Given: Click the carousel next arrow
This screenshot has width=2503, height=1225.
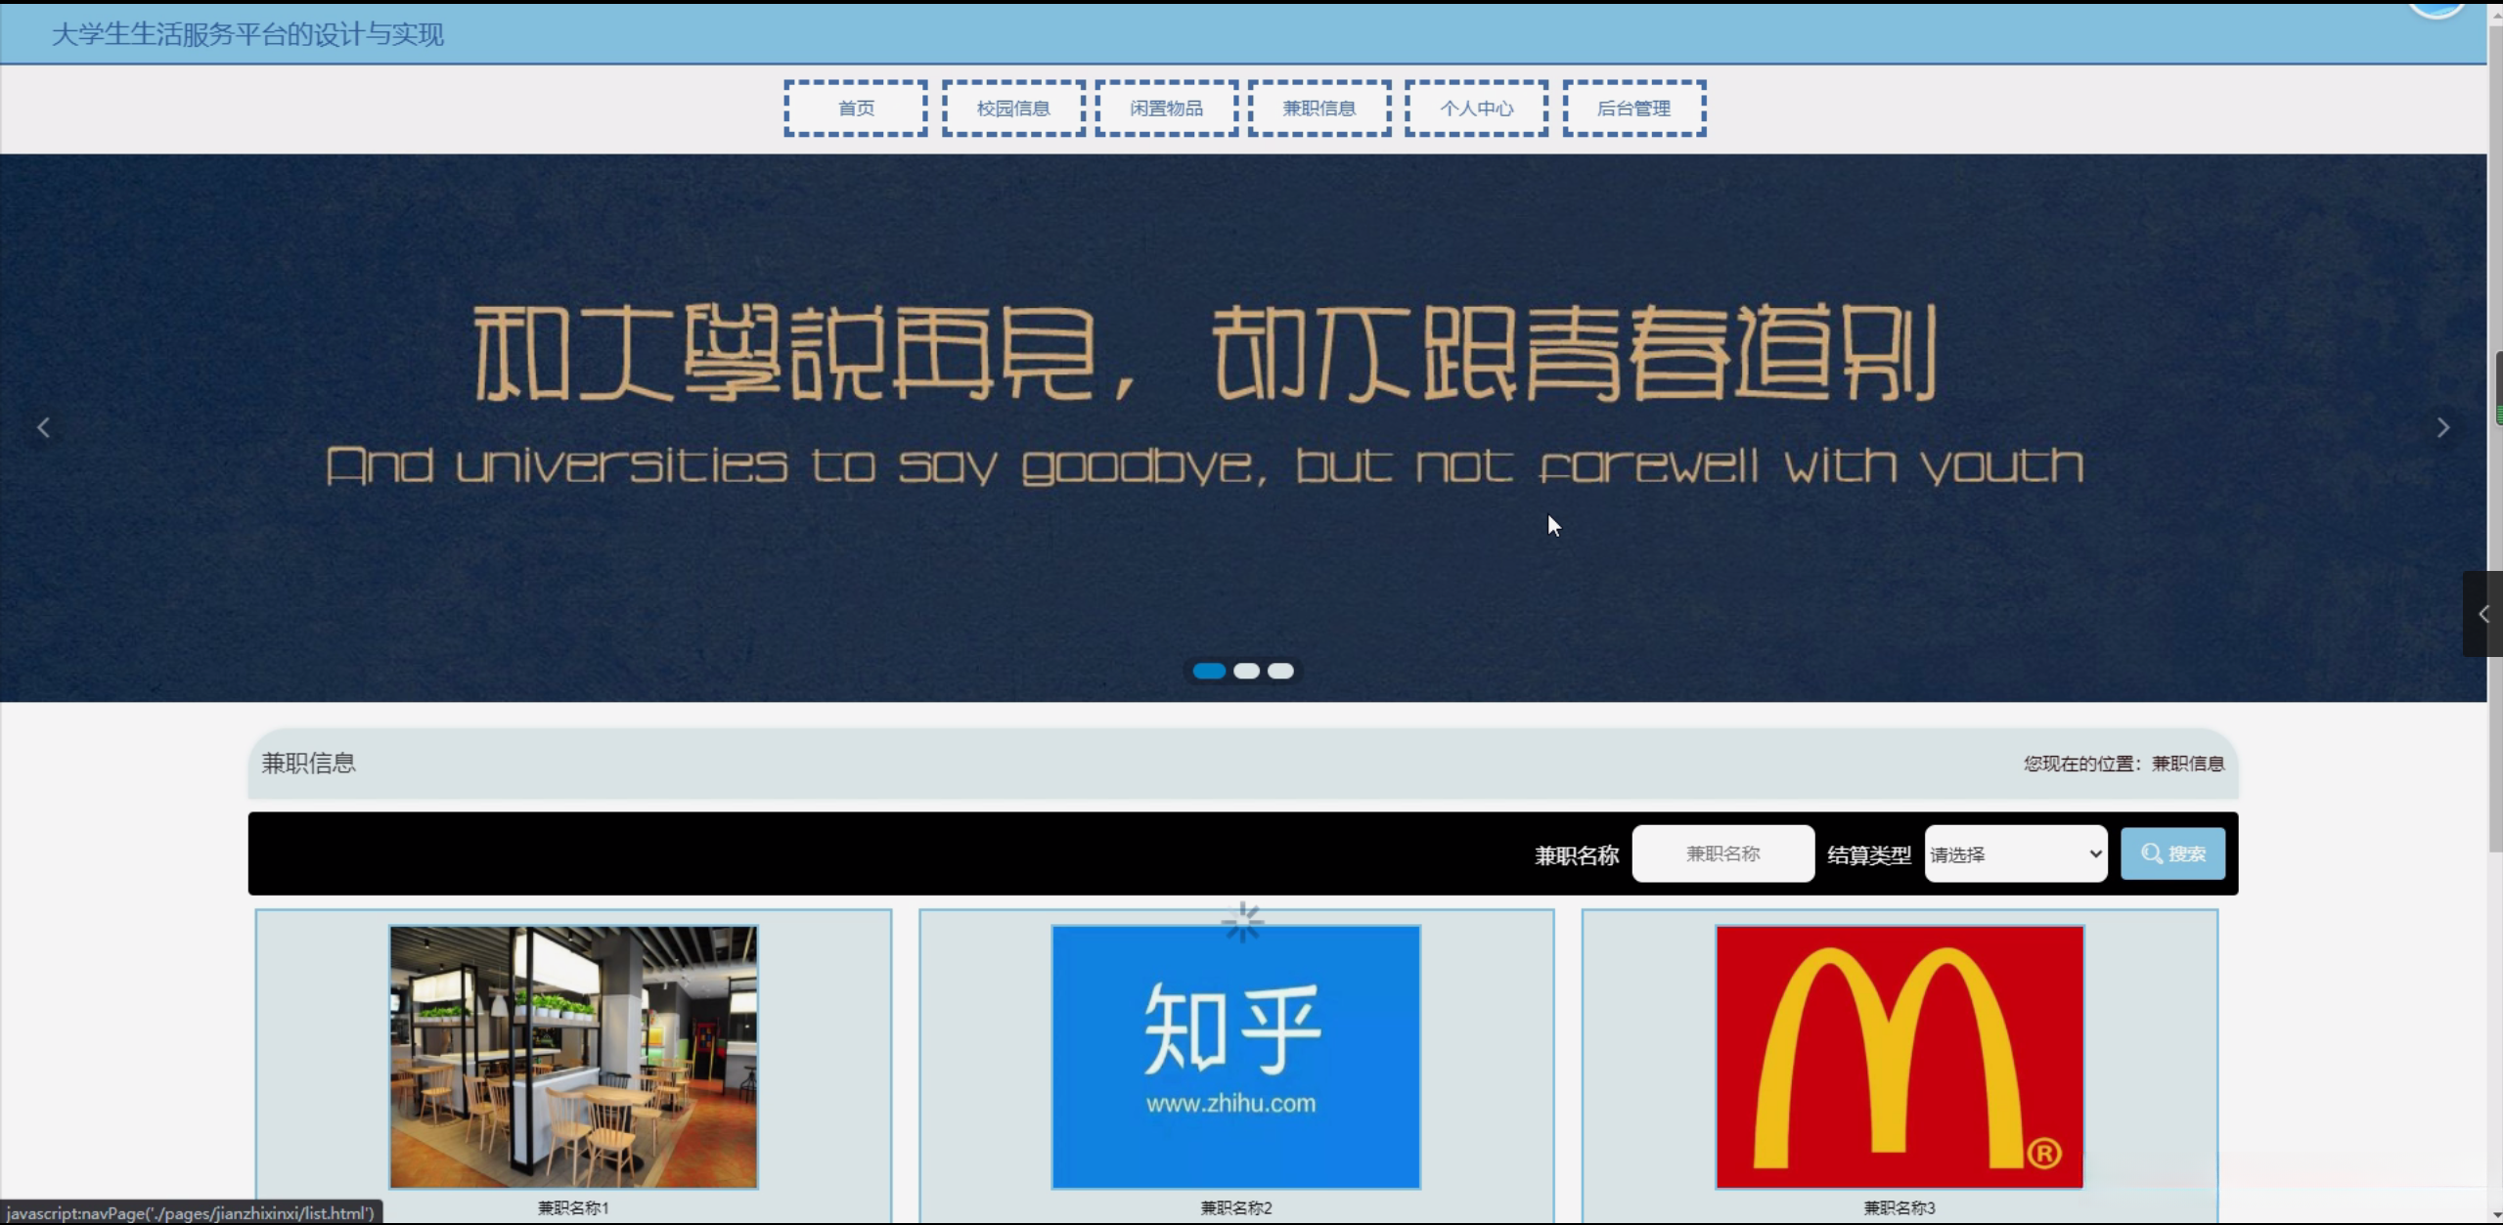Looking at the screenshot, I should 2442,427.
